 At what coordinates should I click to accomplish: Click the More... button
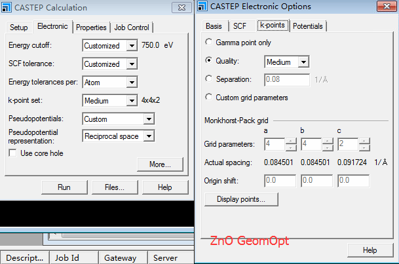click(160, 164)
